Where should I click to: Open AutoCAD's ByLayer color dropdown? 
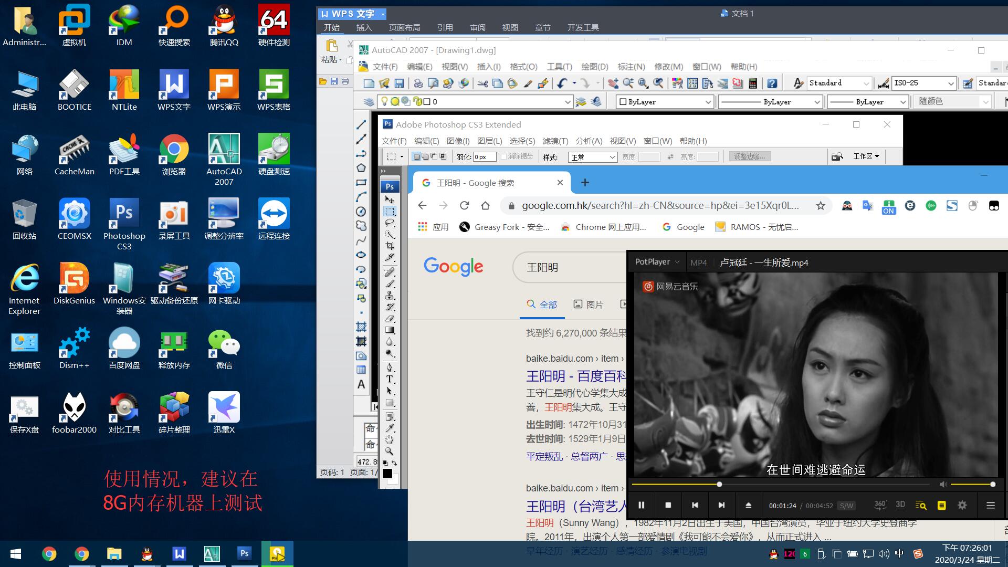pyautogui.click(x=665, y=102)
